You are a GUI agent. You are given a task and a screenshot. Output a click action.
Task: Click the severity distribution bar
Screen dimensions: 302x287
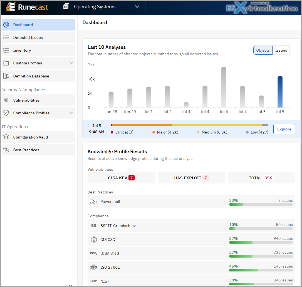pos(189,125)
